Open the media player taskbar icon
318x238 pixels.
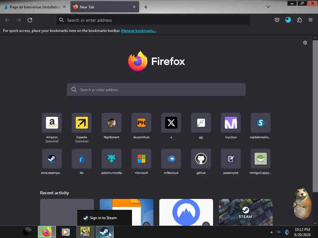pyautogui.click(x=66, y=232)
